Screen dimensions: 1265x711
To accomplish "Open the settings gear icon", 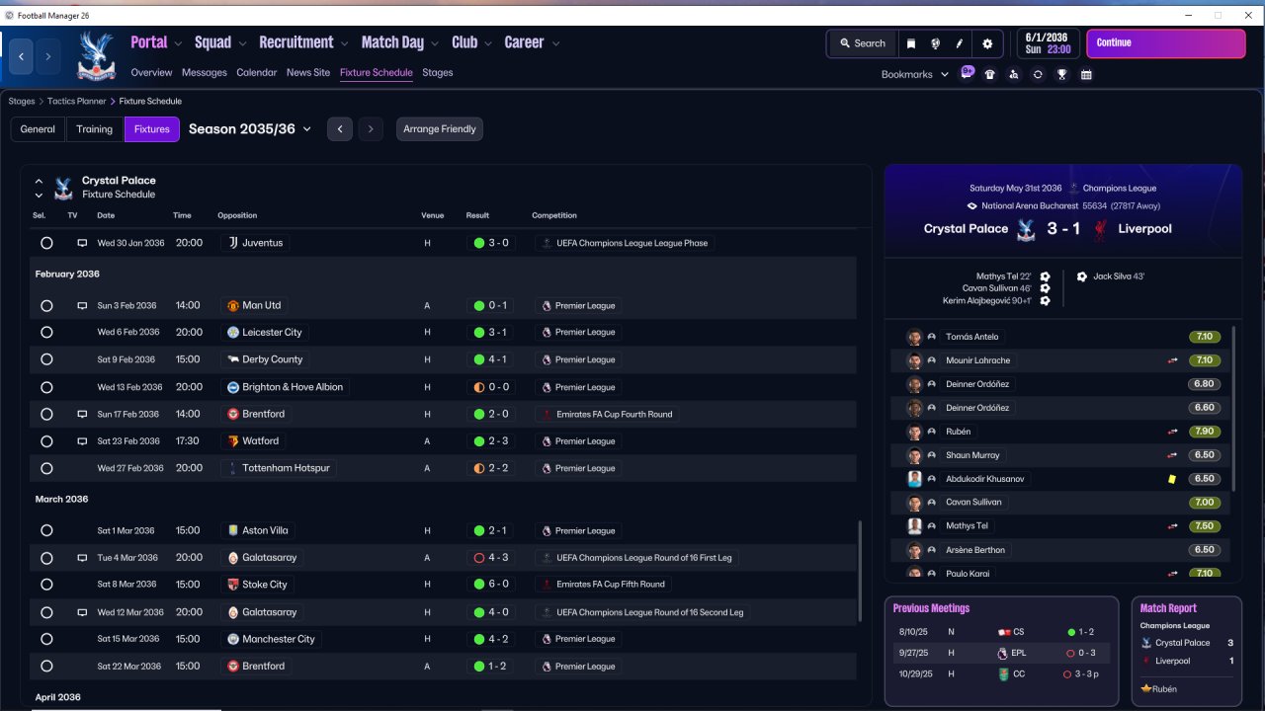I will coord(987,43).
